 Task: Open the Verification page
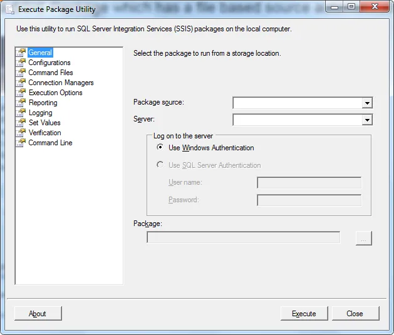(x=44, y=133)
